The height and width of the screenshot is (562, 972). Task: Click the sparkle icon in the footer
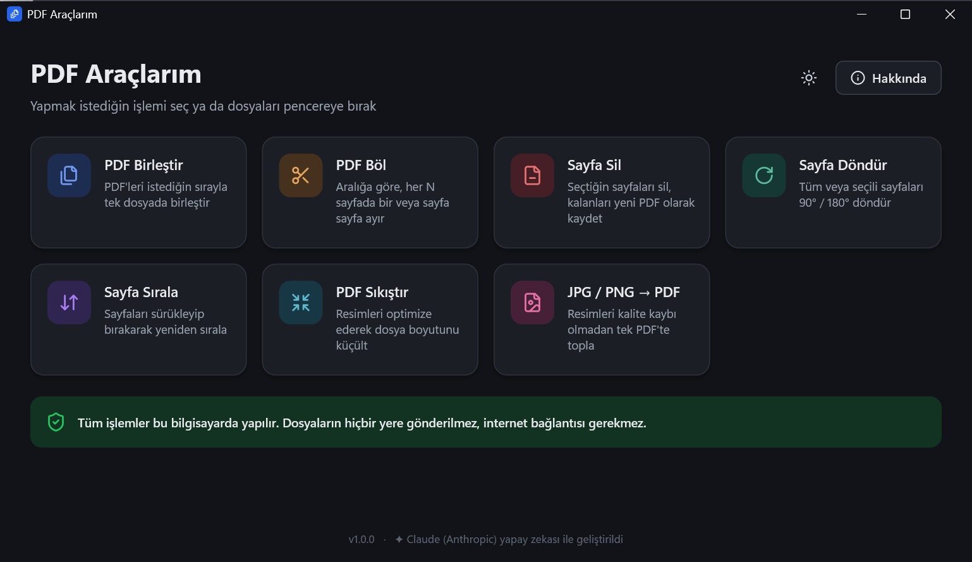point(399,539)
